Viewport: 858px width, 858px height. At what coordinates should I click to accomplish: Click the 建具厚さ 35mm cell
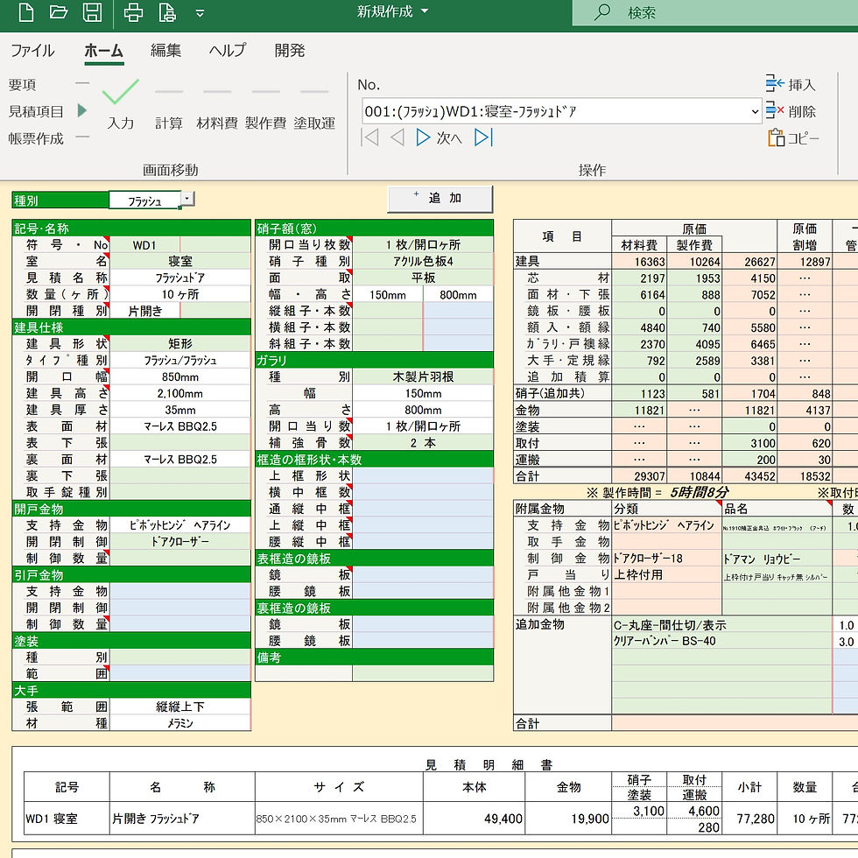tap(180, 410)
